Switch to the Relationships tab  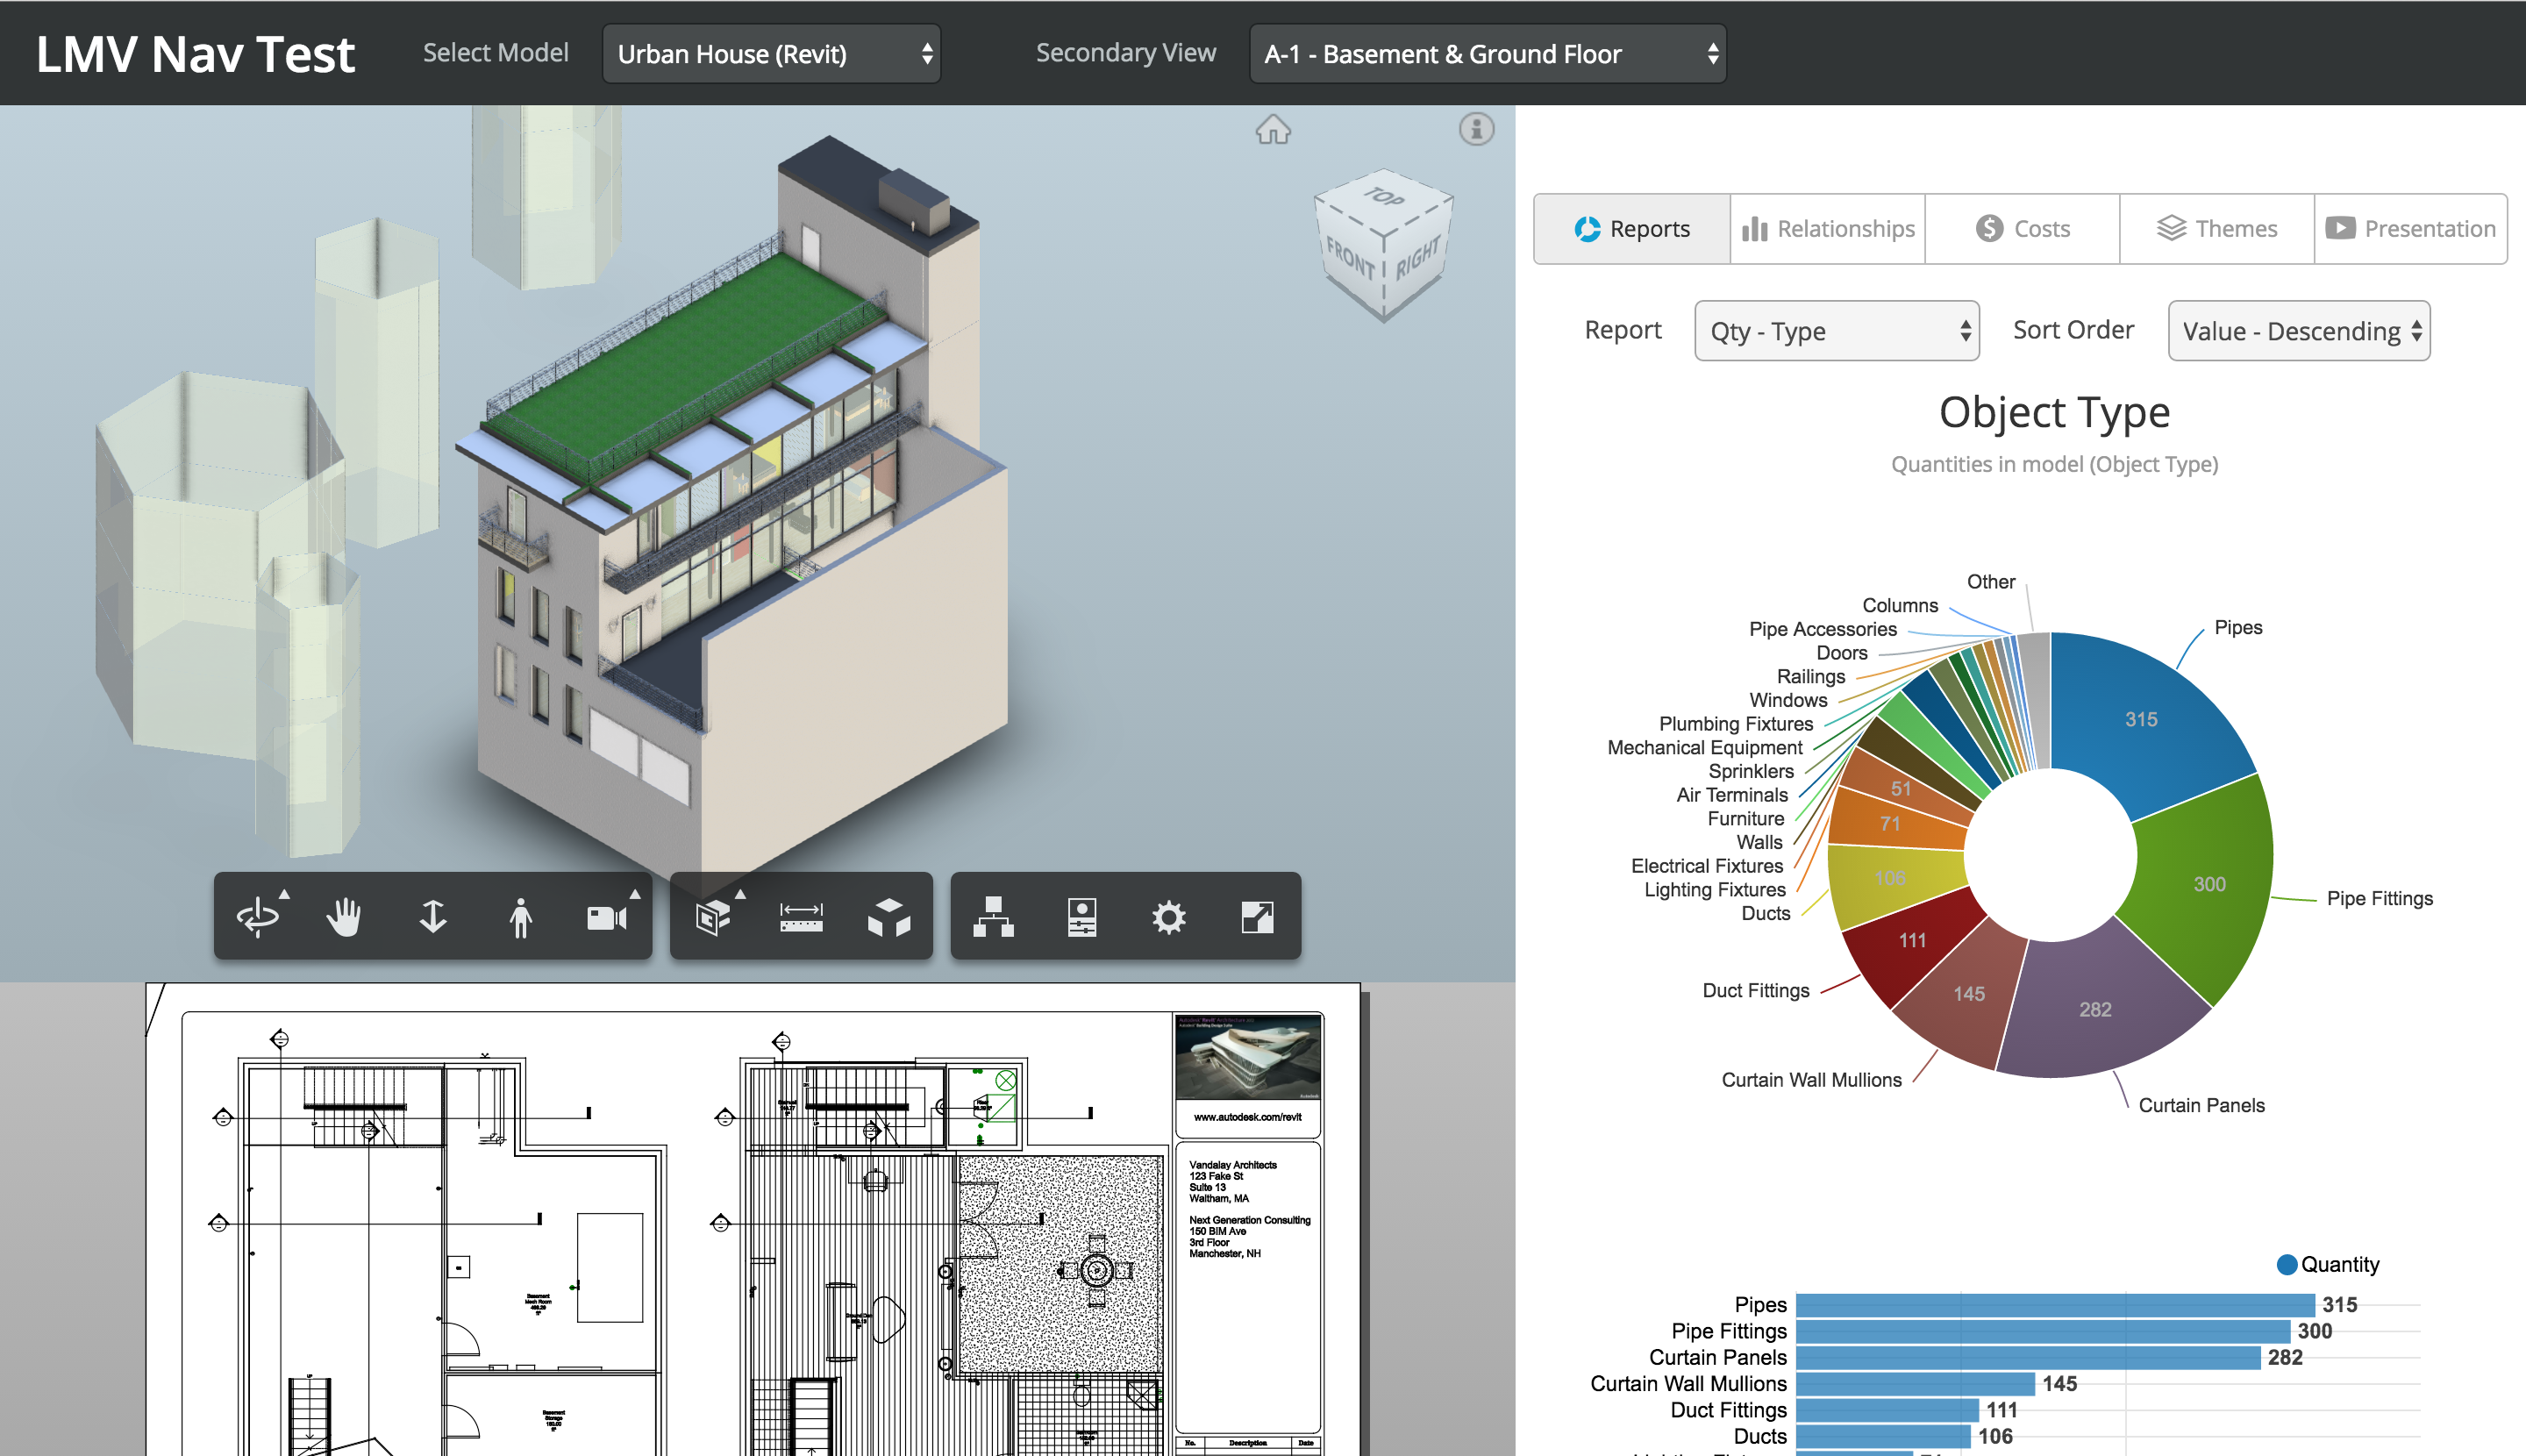1828,229
